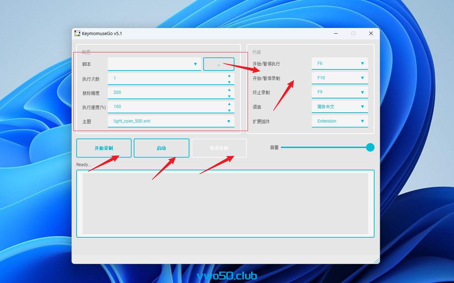
Task: Open the 语言 dropdown showing 简体中文
Action: pyautogui.click(x=340, y=107)
